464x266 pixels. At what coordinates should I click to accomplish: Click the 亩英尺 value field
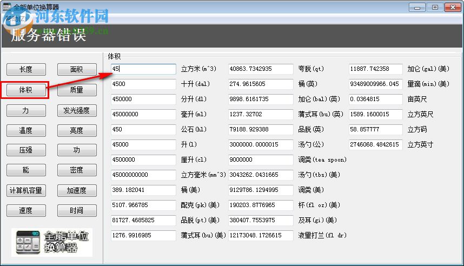(375, 99)
